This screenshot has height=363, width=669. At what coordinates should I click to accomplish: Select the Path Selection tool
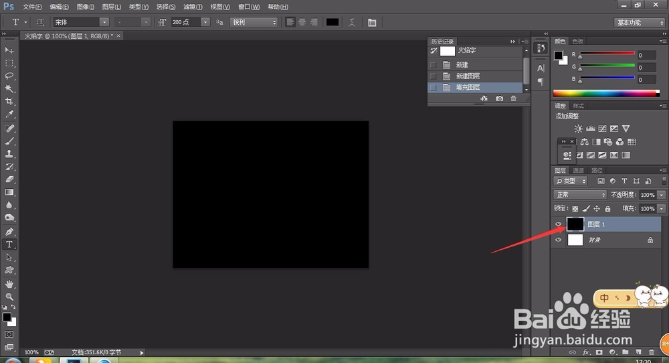click(x=9, y=258)
